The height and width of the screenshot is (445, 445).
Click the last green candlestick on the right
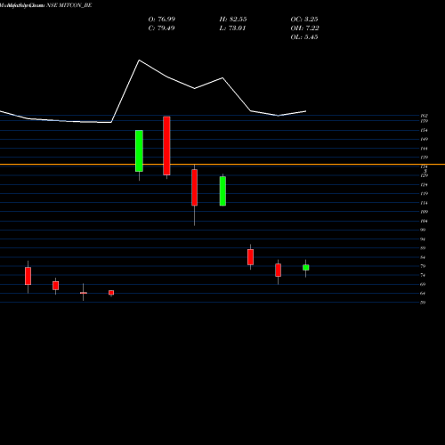(306, 268)
